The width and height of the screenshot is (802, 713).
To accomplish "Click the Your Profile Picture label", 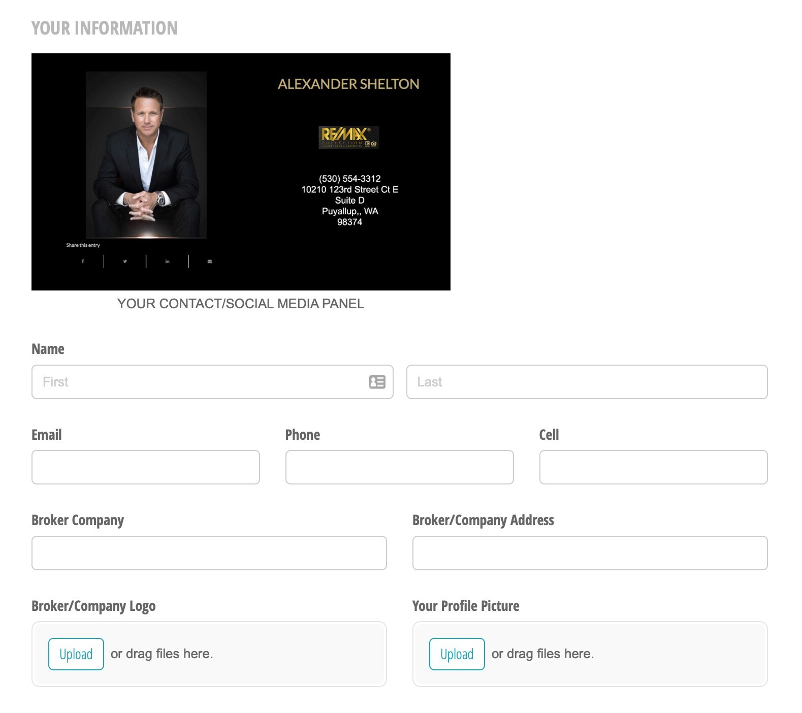I will [x=466, y=606].
